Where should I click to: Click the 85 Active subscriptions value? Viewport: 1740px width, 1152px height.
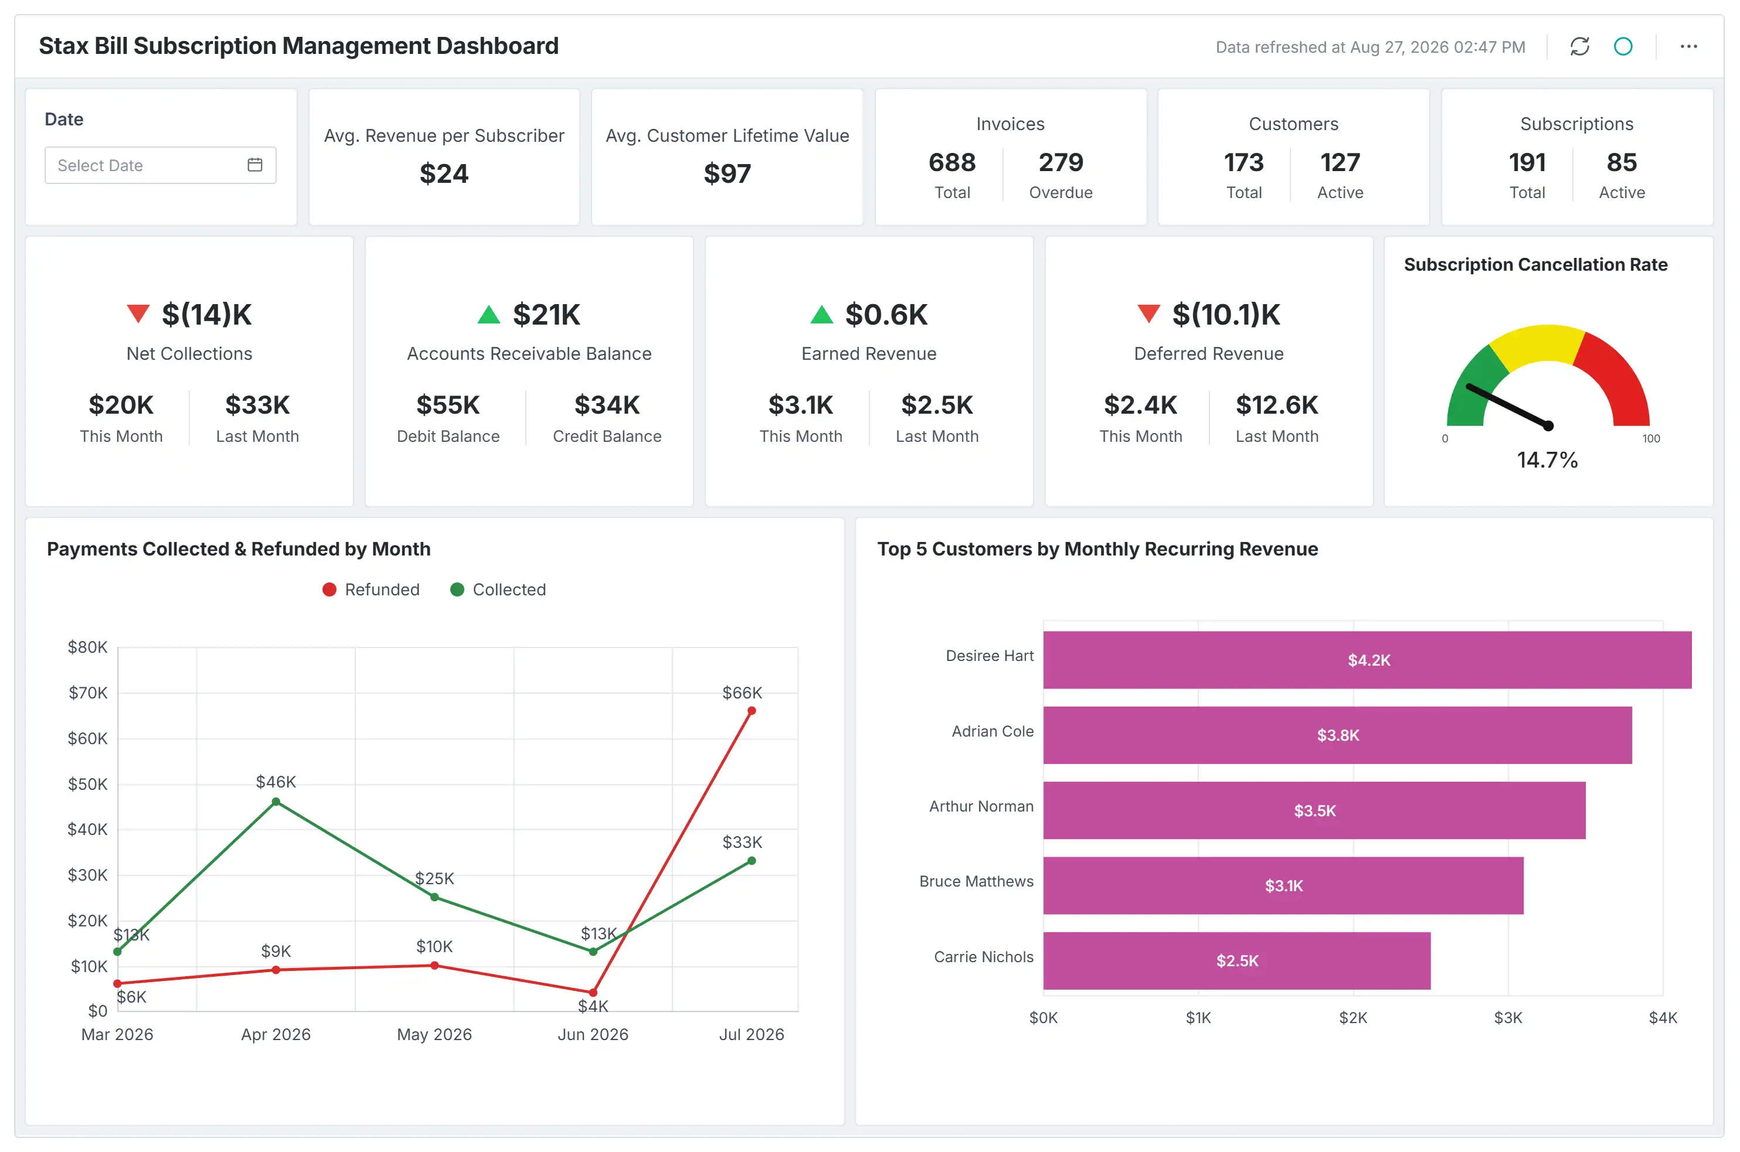(1622, 162)
